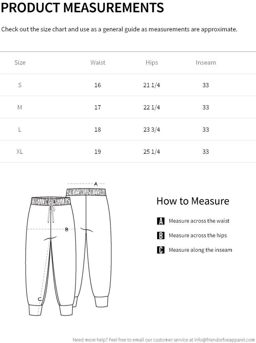The width and height of the screenshot is (256, 343).
Task: Click the black C legend icon
Action: (x=161, y=250)
